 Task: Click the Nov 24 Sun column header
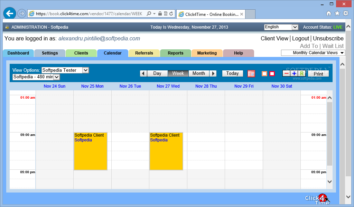[54, 86]
